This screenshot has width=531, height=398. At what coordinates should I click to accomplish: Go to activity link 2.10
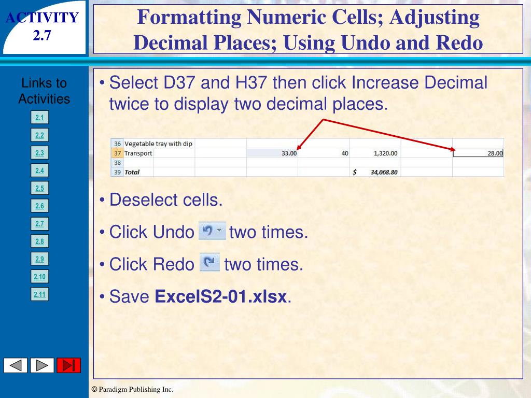point(39,277)
